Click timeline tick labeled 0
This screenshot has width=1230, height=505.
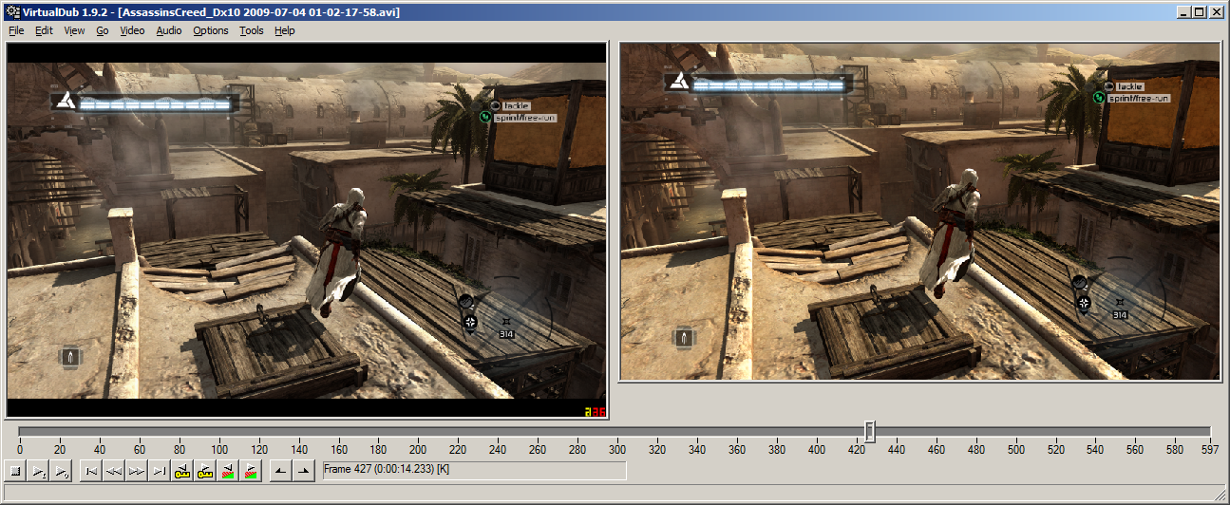(19, 449)
